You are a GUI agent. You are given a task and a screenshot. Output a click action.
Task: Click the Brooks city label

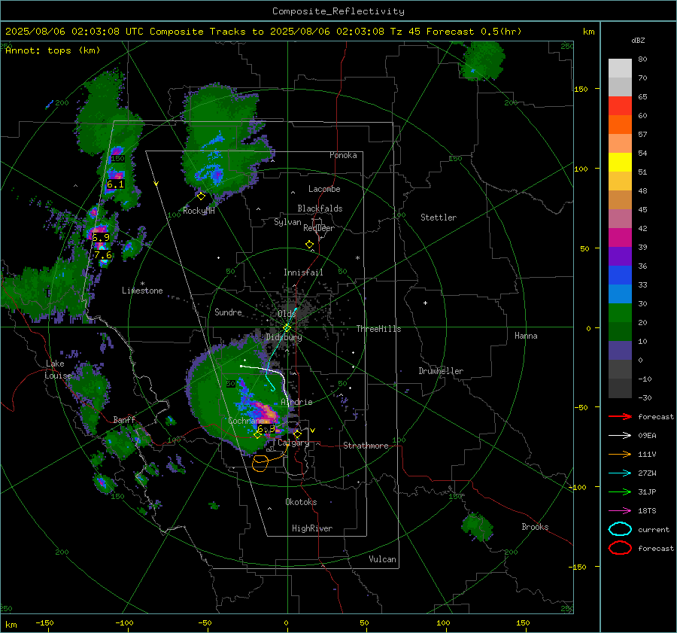point(535,527)
